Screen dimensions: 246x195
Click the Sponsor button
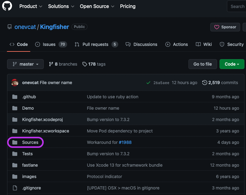click(225, 27)
